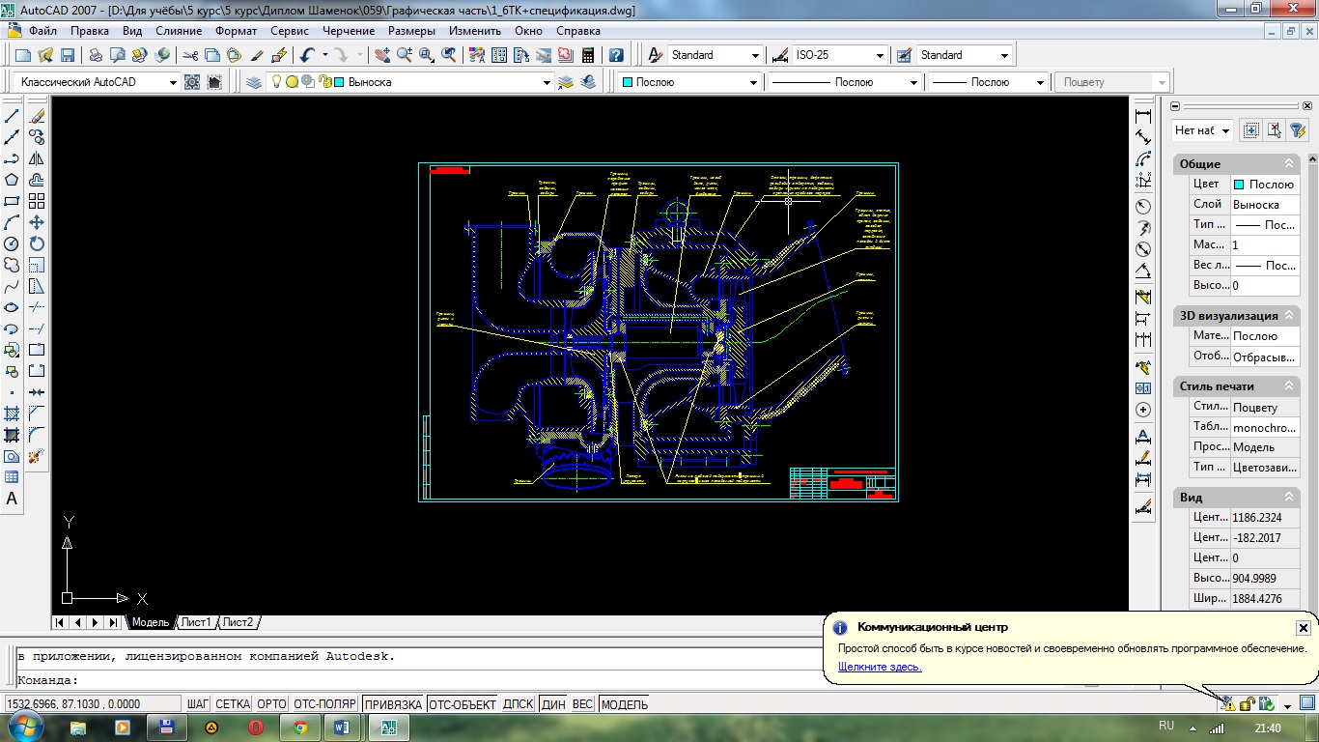Screen dimensions: 1319x742
Task: Open the ISO-25 dimension style dropdown
Action: (x=880, y=55)
